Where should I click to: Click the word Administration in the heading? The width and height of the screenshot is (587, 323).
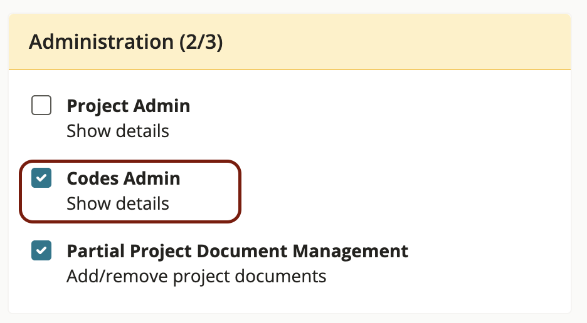coord(100,42)
